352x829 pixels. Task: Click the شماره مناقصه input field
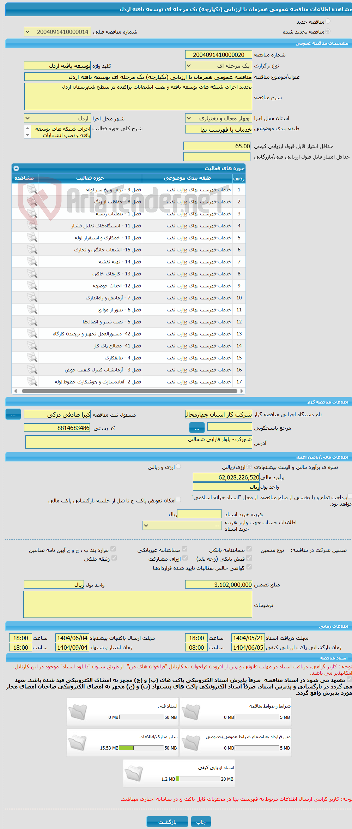pos(219,55)
